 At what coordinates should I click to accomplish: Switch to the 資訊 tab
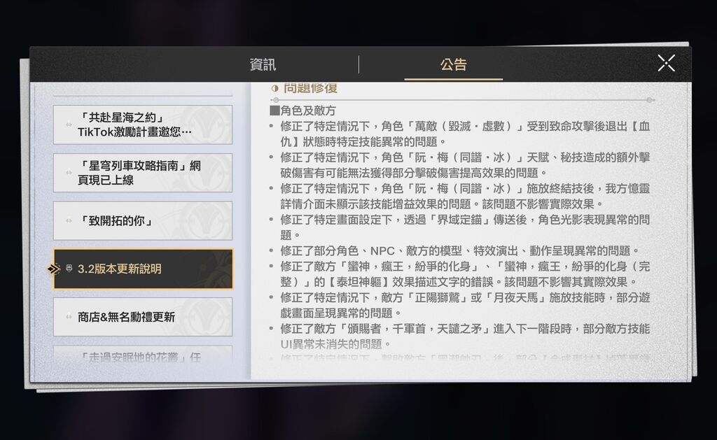coord(263,64)
